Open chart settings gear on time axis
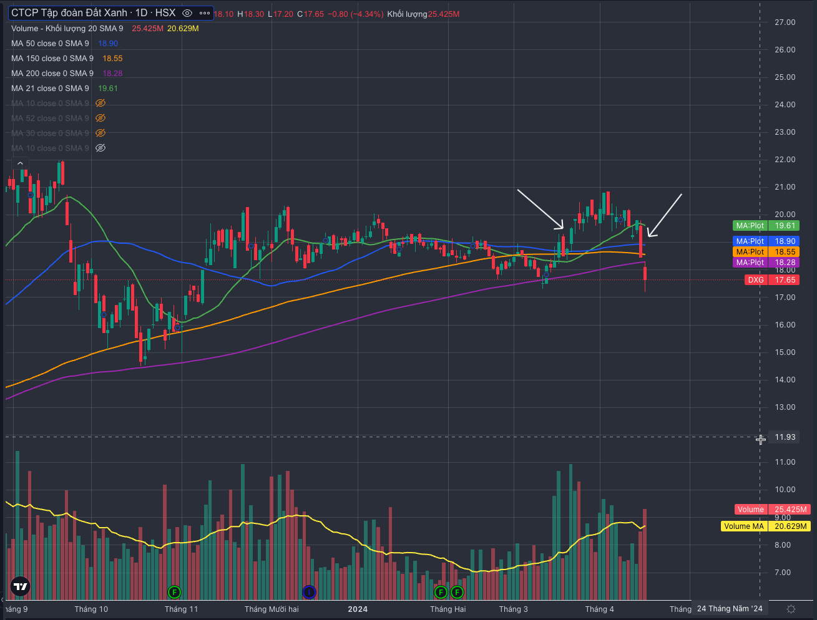This screenshot has width=817, height=620. 791,609
